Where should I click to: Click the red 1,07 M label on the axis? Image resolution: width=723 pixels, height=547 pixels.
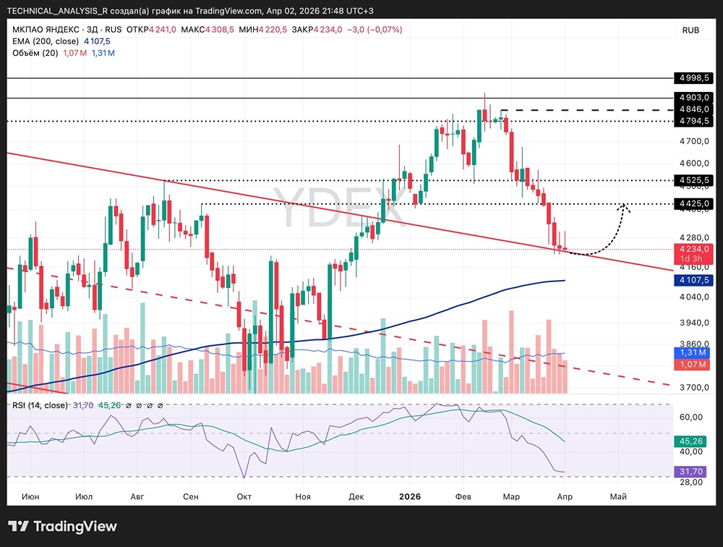693,365
